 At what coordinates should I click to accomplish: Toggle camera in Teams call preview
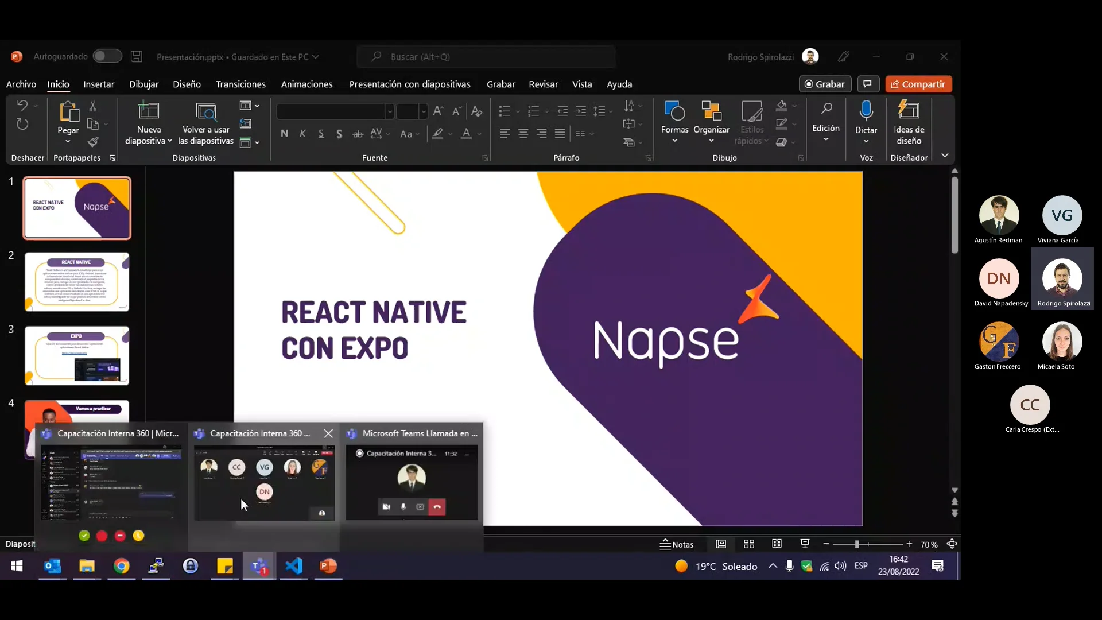(x=386, y=507)
